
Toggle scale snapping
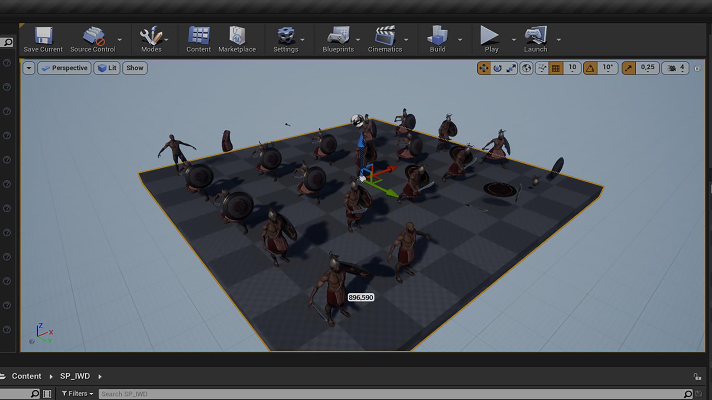coord(629,68)
